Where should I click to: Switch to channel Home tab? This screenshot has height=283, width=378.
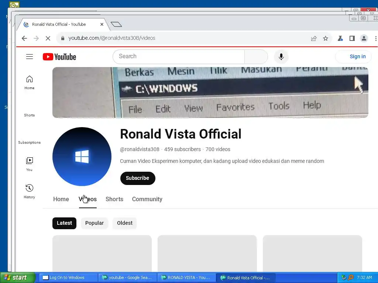pos(61,199)
